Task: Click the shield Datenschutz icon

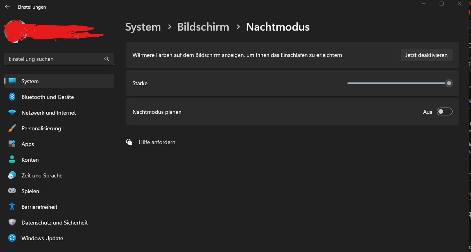Action: (12, 223)
